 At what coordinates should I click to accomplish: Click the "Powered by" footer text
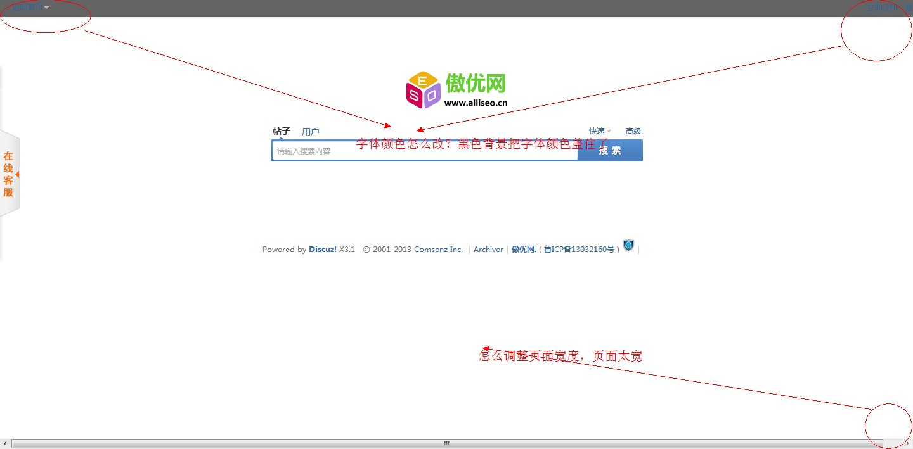(x=284, y=250)
